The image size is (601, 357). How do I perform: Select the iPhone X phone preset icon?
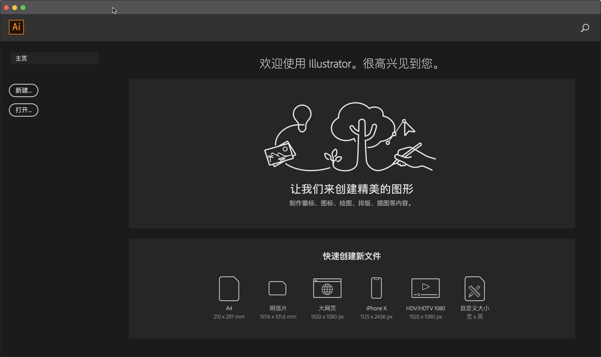[376, 288]
